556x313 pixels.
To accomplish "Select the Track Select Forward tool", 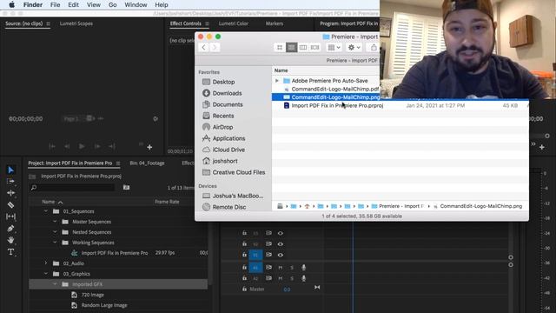I will [10, 181].
